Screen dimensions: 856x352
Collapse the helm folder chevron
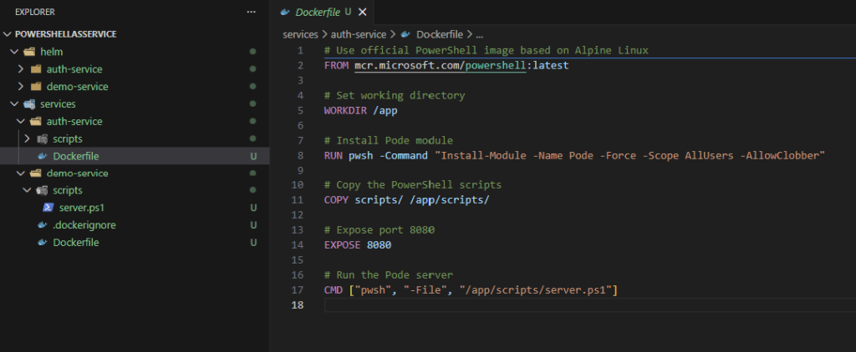click(14, 52)
